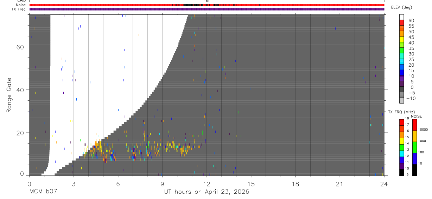Pick the yellow swatch in ELEV colorbar

pos(402,39)
